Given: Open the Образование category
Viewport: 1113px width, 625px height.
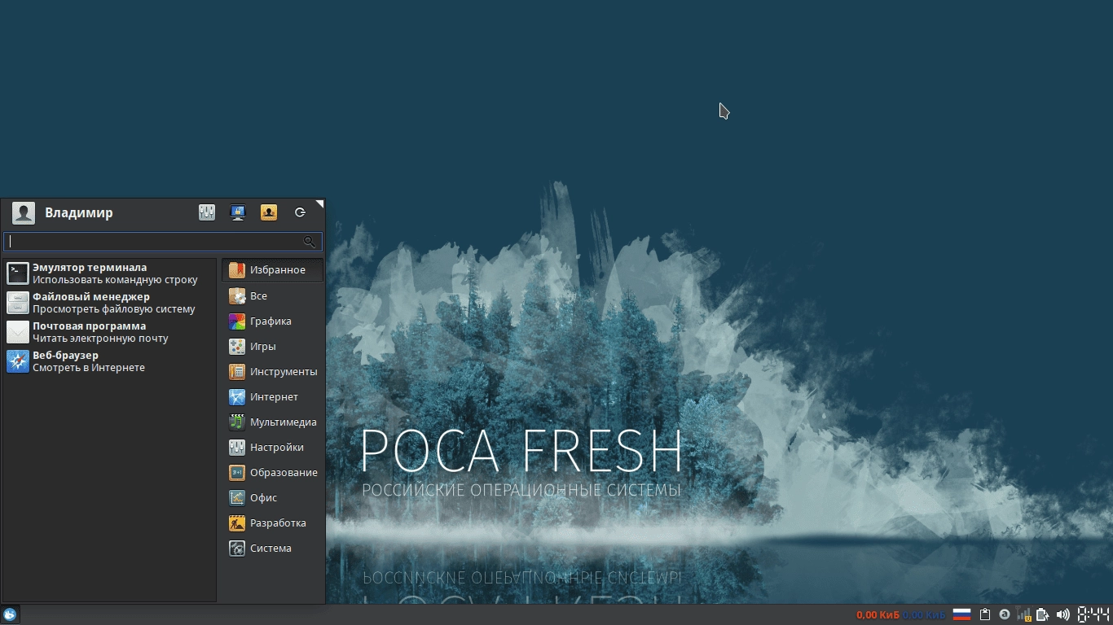Looking at the screenshot, I should pyautogui.click(x=272, y=472).
